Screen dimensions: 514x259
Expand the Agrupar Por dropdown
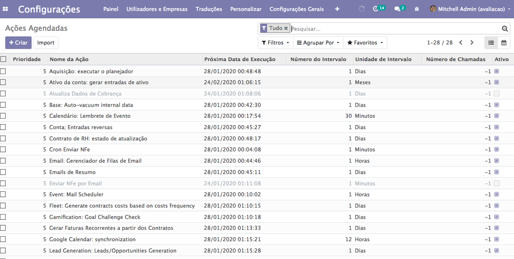(319, 43)
